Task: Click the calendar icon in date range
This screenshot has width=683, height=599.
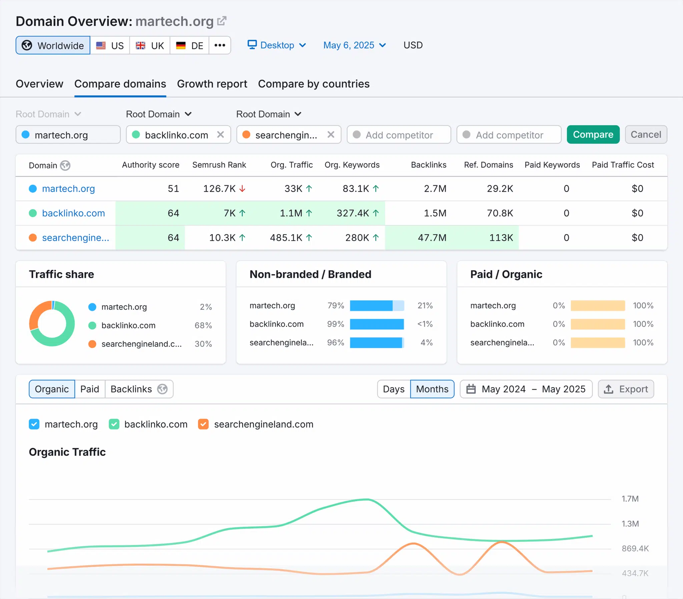Action: click(471, 389)
